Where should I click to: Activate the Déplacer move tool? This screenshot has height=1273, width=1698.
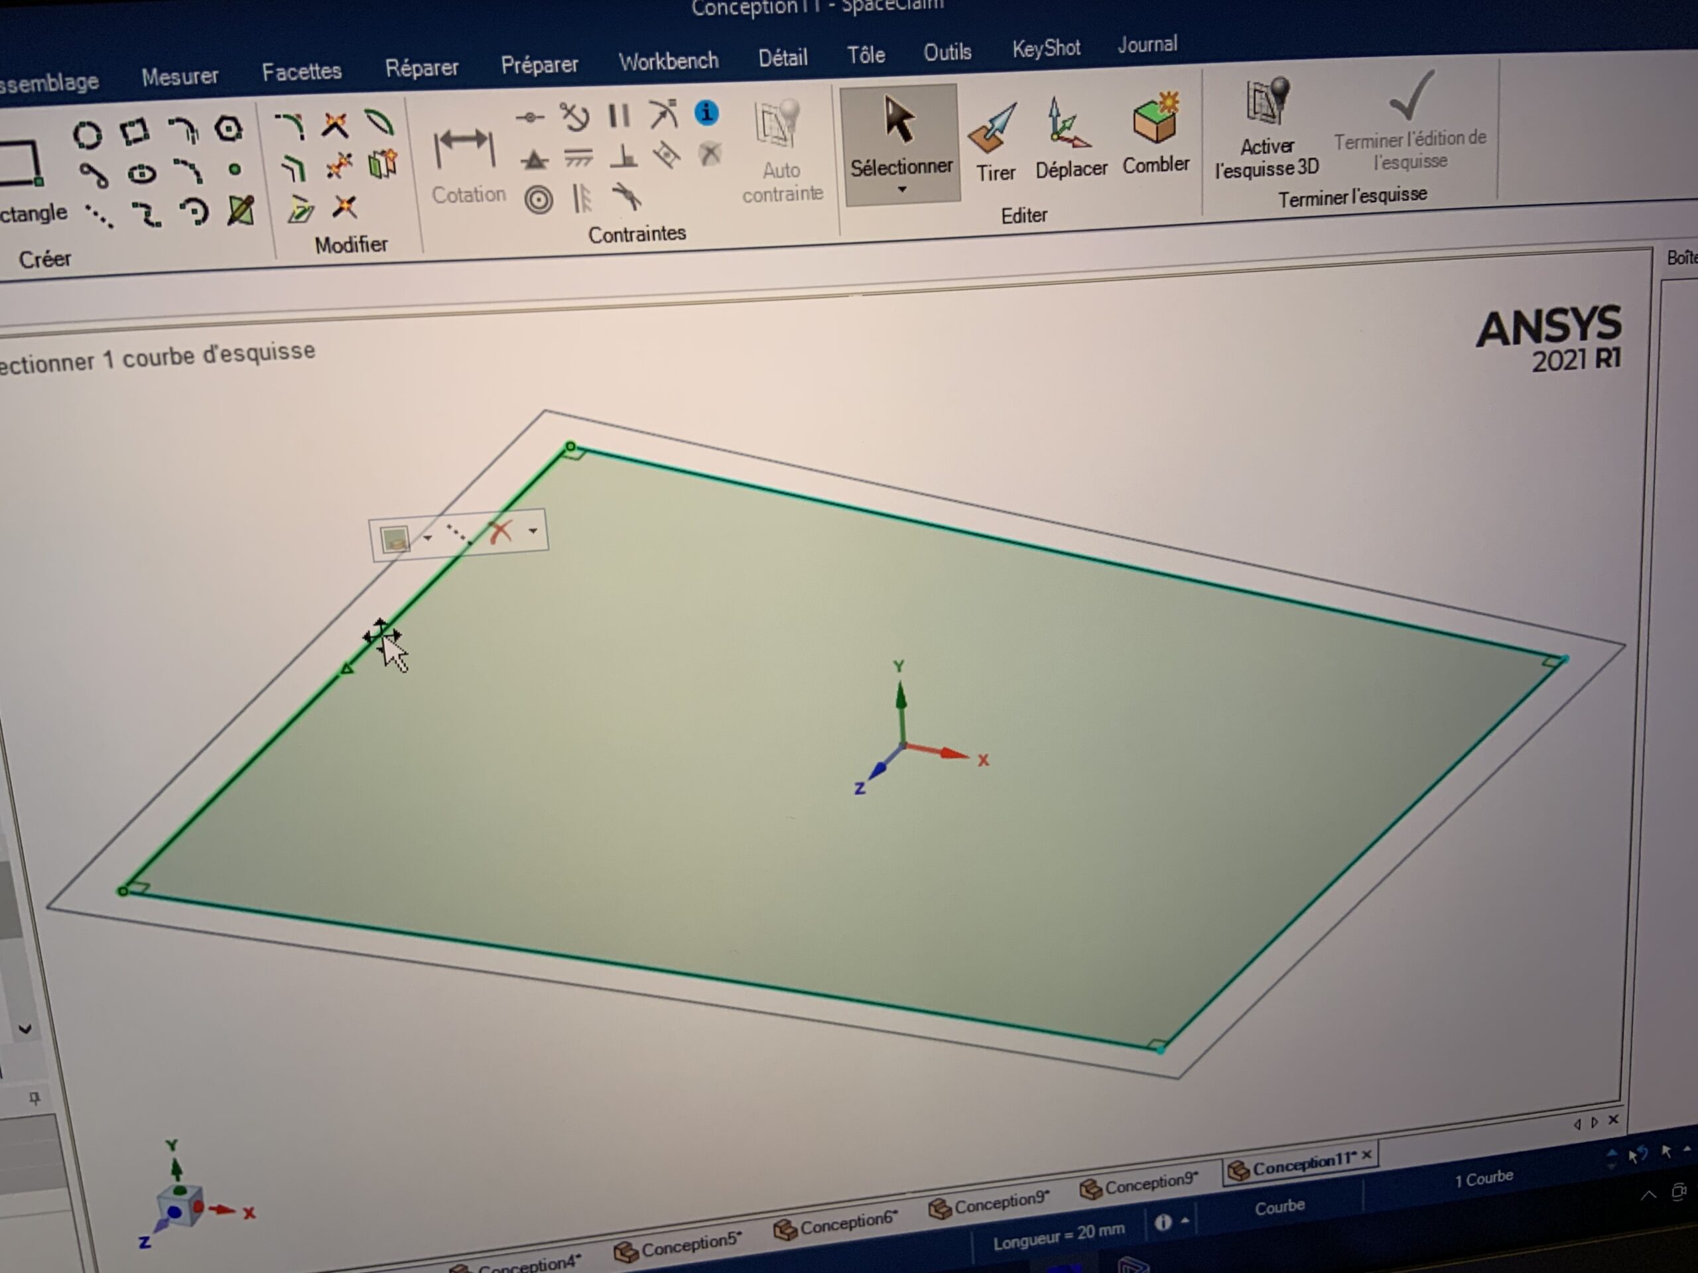(1070, 141)
